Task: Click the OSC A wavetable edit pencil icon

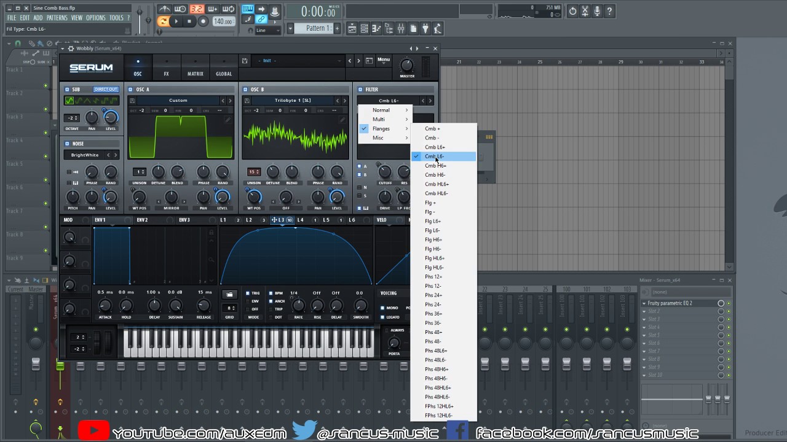Action: pos(227,121)
